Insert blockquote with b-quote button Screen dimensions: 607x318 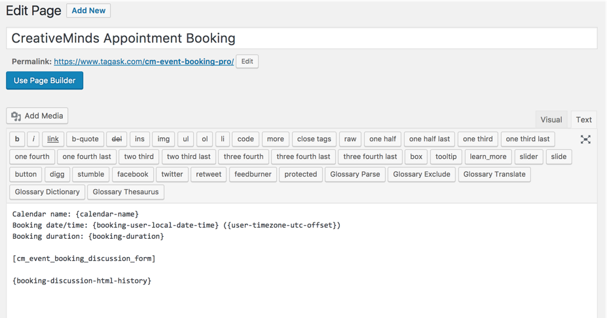pos(85,139)
